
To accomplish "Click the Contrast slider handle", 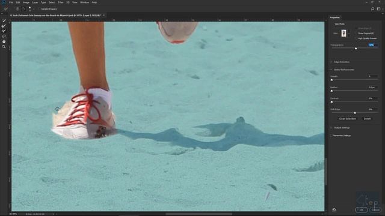I will (331, 102).
